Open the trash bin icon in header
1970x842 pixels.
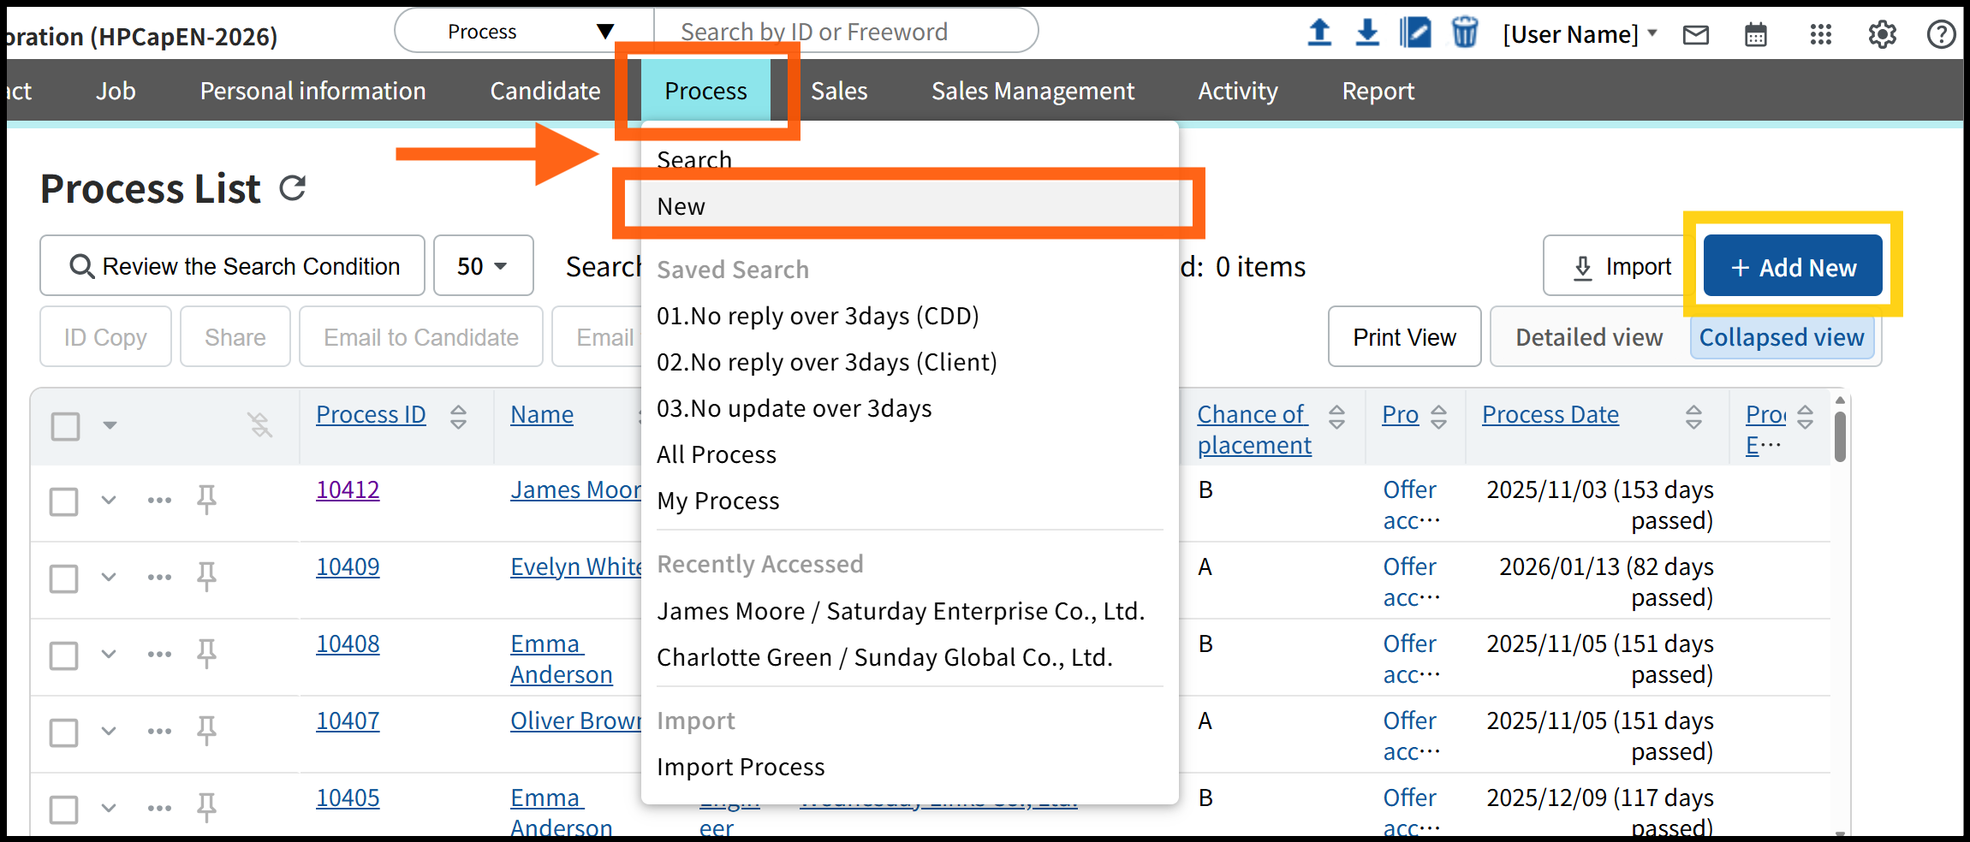coord(1465,33)
